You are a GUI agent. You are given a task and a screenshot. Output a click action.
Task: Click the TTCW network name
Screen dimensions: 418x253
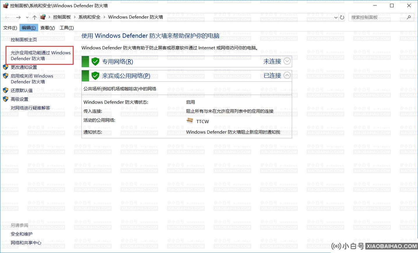[x=202, y=121]
